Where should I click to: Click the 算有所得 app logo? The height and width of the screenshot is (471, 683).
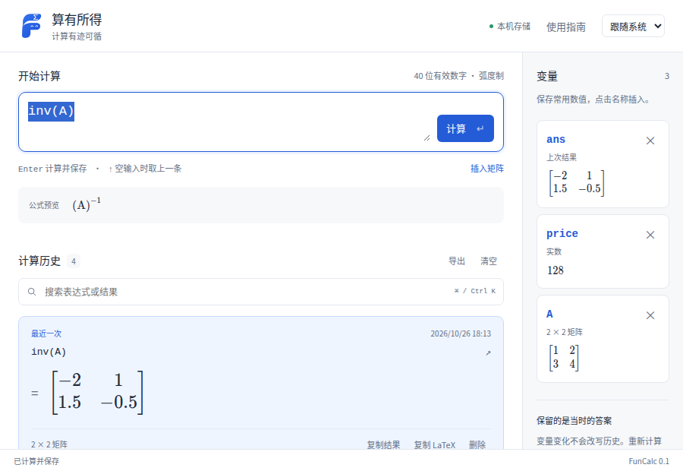pos(31,26)
